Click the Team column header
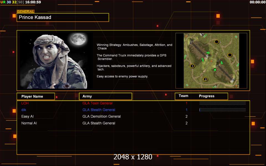This screenshot has height=166, width=266. tap(183, 96)
